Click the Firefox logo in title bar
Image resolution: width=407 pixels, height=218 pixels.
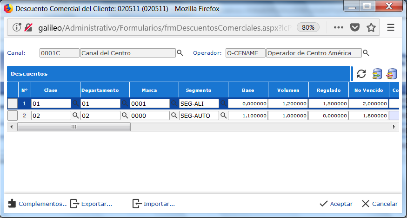(8, 8)
